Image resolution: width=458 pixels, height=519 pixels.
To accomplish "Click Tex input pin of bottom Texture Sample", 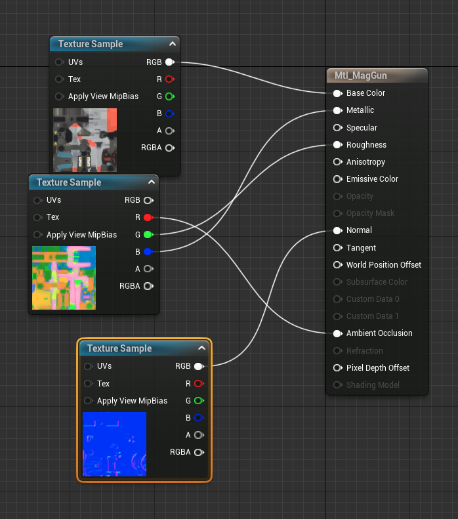I will tap(88, 384).
